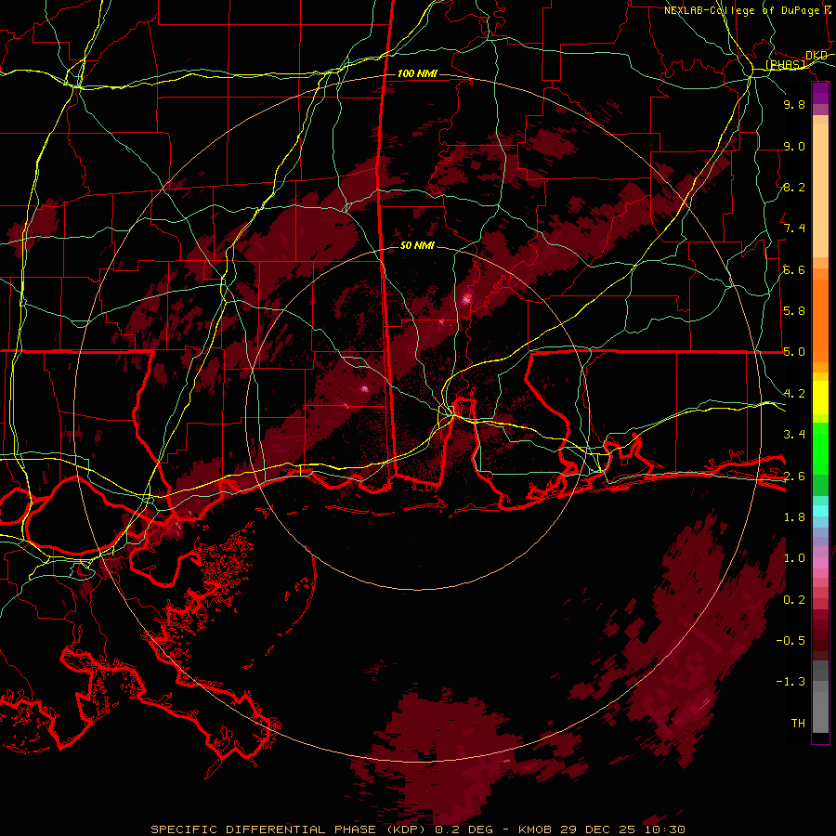Click the pink band on the color scale
Image resolution: width=836 pixels, height=836 pixels.
coord(820,563)
